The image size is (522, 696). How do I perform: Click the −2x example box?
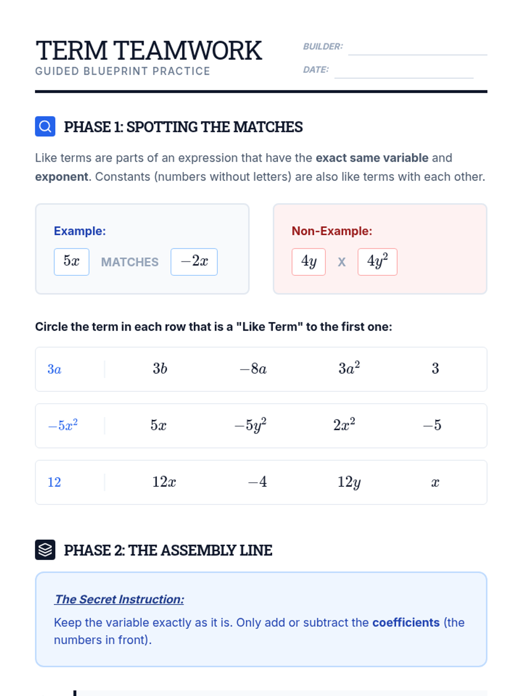(x=194, y=262)
